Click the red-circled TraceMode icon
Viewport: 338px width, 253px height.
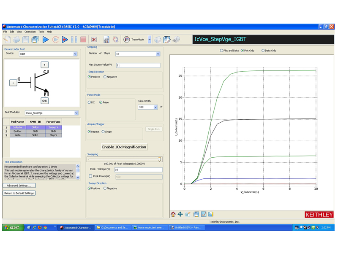127,40
